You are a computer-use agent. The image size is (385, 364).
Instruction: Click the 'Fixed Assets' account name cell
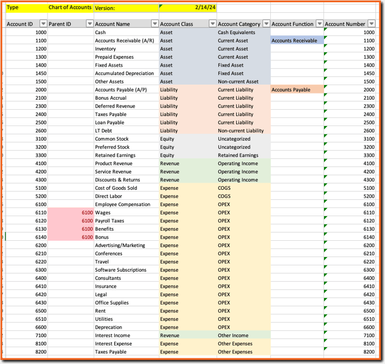click(126, 65)
